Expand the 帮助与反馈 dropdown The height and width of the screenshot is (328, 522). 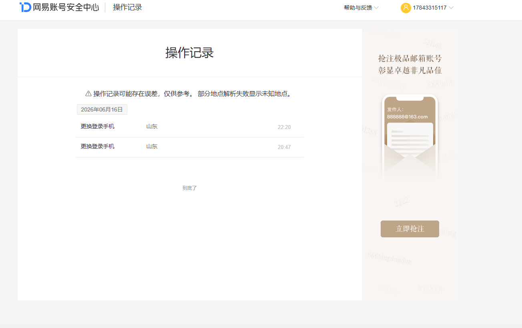(x=361, y=8)
